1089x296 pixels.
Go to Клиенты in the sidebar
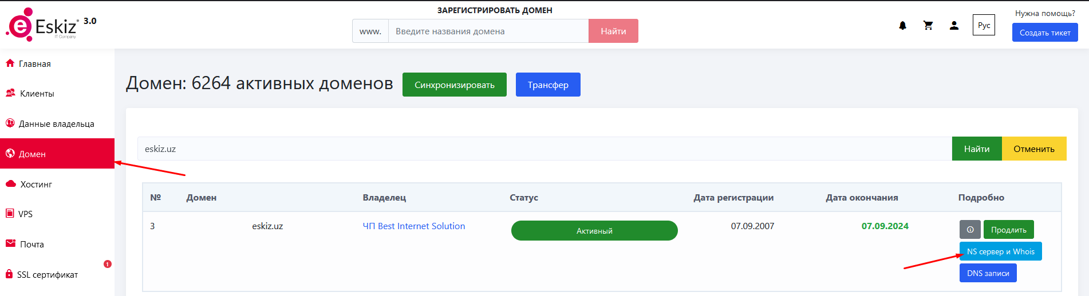pyautogui.click(x=37, y=94)
